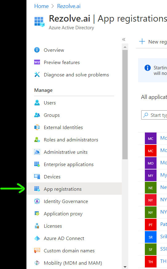Click the Diagnose and solve problems wrench icon
167x269 pixels.
tap(37, 75)
